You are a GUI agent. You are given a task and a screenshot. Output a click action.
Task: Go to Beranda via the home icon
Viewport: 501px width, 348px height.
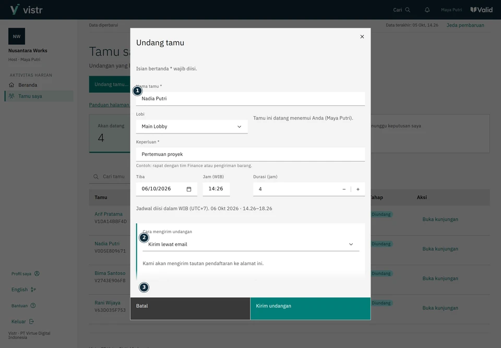[11, 85]
